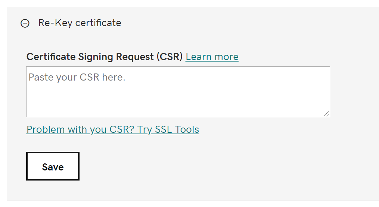Open the Try SSL Tools link
Screen dimensions: 379x207
tap(112, 129)
